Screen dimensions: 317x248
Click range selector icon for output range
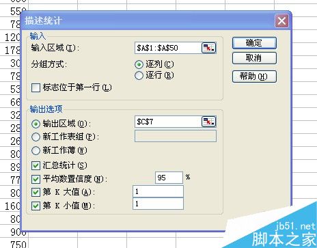[209, 122]
